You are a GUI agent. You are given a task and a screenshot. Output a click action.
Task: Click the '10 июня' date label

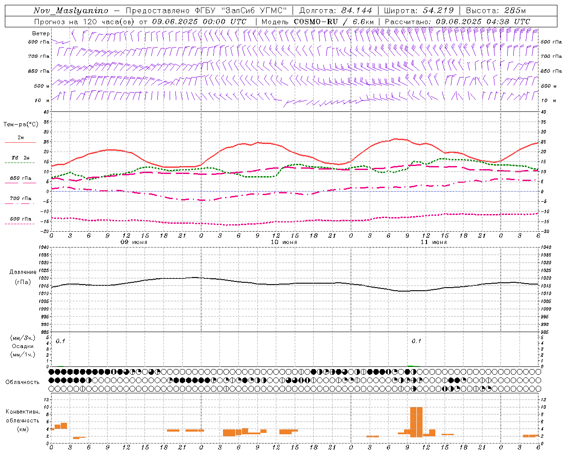coord(284,242)
